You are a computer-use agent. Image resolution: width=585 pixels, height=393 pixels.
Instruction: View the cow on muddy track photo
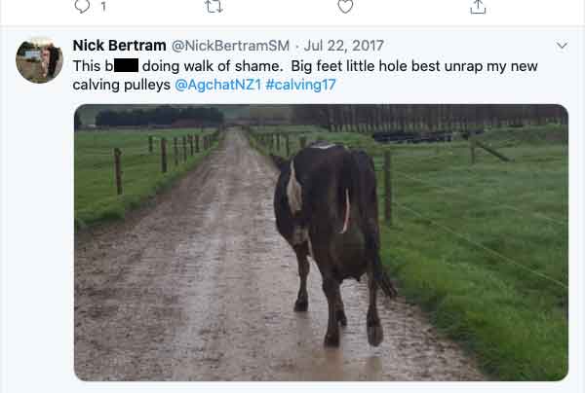tap(321, 242)
